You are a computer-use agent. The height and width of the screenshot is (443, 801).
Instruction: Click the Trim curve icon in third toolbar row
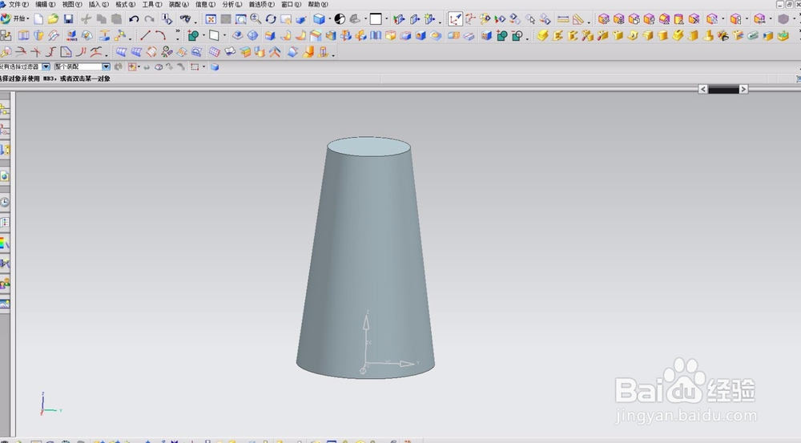point(21,51)
